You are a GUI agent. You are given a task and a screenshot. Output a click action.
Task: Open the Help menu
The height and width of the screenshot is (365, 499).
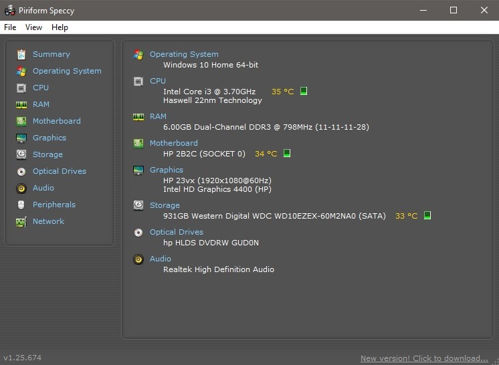click(x=60, y=27)
